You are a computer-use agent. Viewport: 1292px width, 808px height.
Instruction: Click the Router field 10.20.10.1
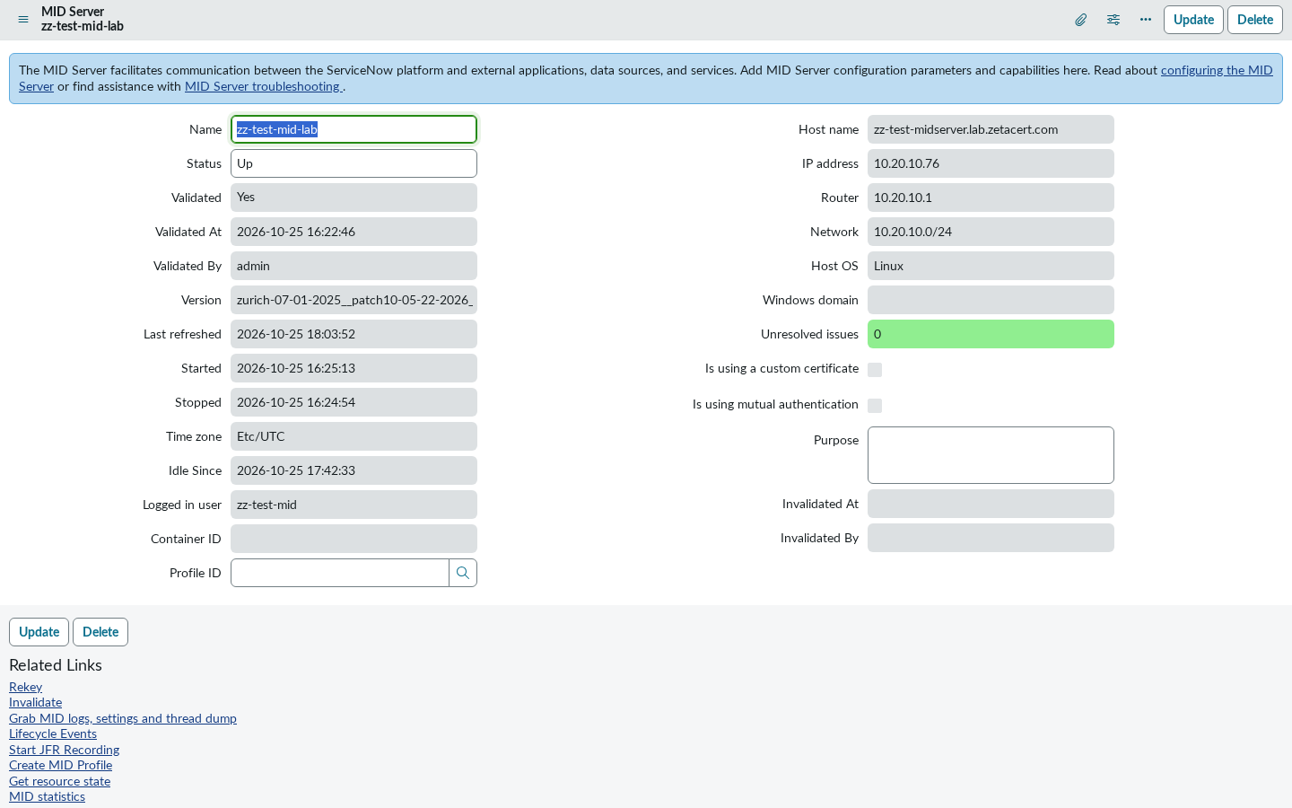click(x=991, y=198)
